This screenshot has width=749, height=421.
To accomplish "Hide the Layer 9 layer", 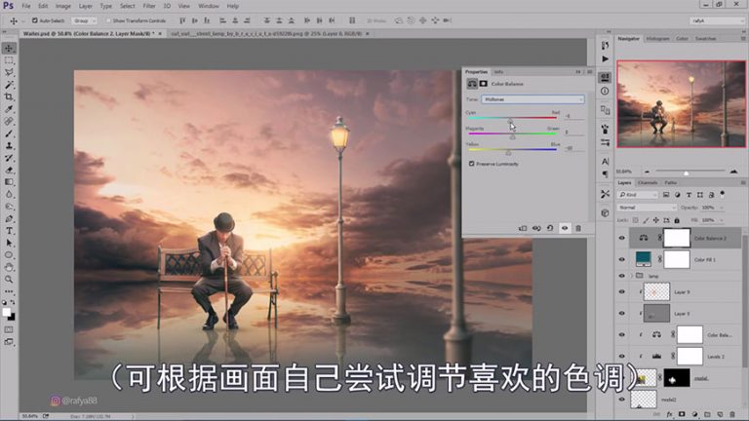I will click(622, 291).
